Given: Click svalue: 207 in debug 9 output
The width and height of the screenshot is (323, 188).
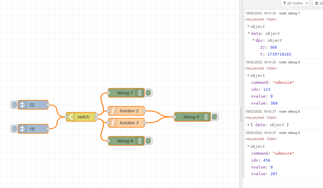Looking at the screenshot, I should tap(264, 174).
